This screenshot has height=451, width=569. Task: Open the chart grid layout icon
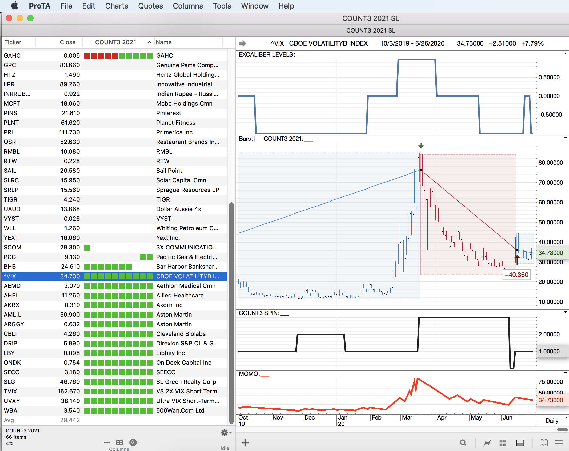tap(503, 443)
